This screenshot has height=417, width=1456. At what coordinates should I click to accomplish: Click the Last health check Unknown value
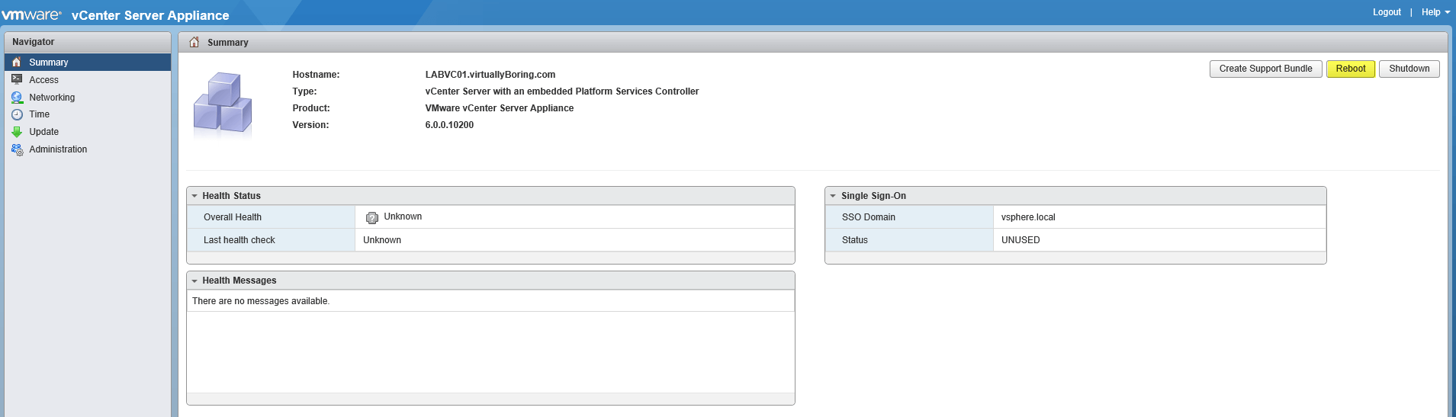[x=382, y=240]
